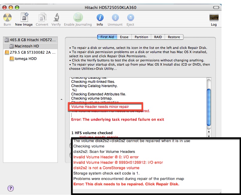The image size is (241, 195).
Task: Switch to the Erase tab
Action: [124, 37]
